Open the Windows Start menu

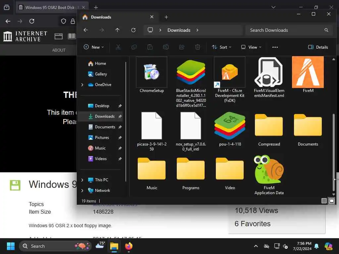pos(11,246)
